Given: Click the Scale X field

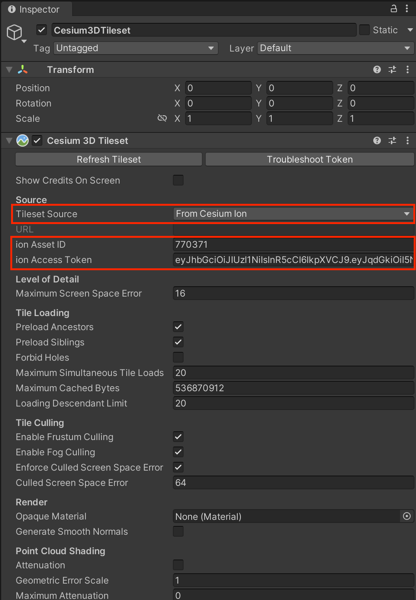Looking at the screenshot, I should [x=218, y=118].
